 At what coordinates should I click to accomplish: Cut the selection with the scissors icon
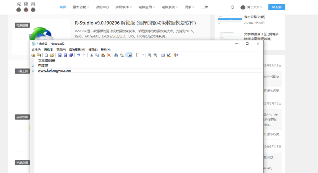(92, 55)
